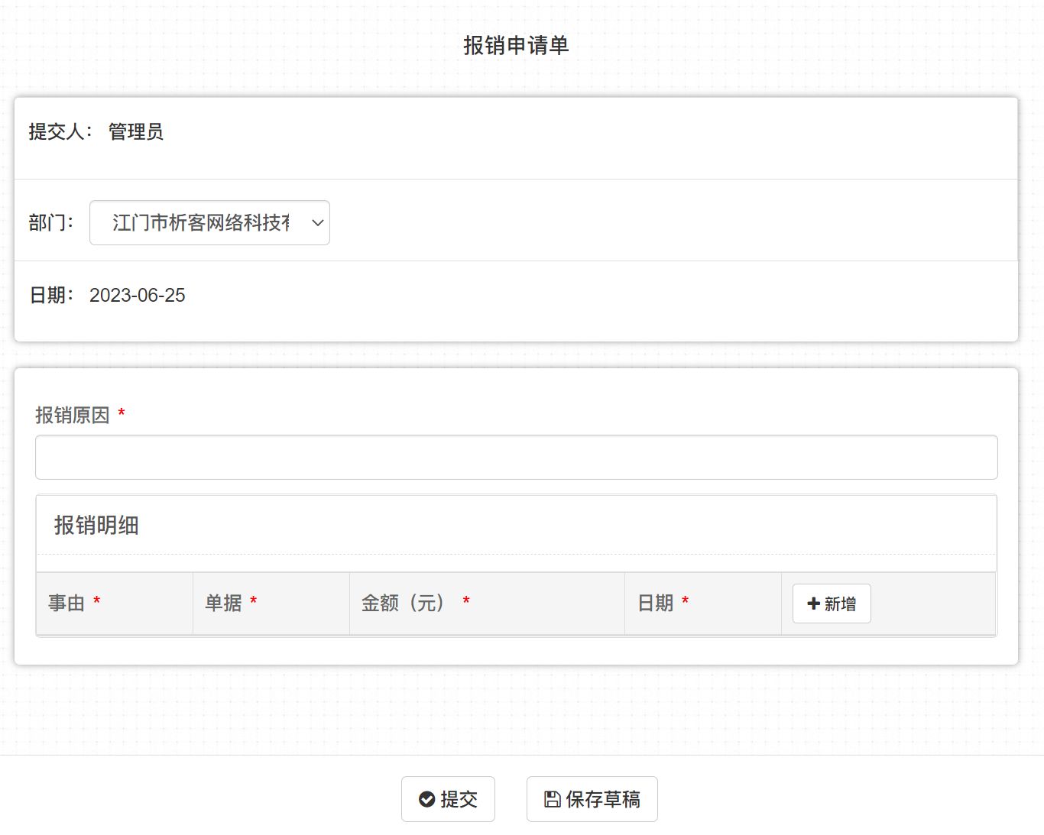Viewport: 1044px width, 835px height.
Task: Click the page title 报销申请单
Action: tap(516, 46)
